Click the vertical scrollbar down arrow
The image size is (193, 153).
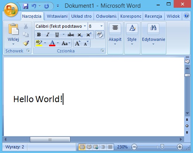point(187,113)
